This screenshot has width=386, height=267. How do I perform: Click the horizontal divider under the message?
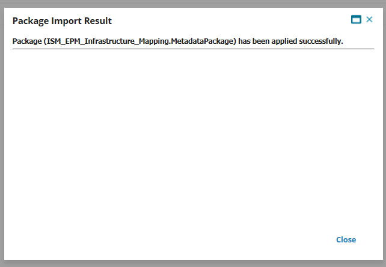193,49
